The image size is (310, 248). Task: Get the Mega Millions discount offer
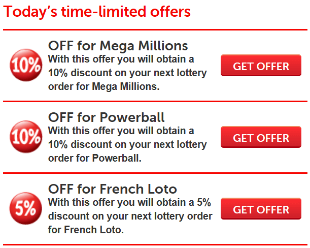tap(261, 66)
